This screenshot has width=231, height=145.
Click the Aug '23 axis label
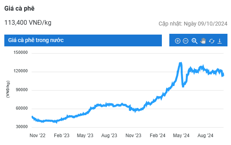coord(109,136)
